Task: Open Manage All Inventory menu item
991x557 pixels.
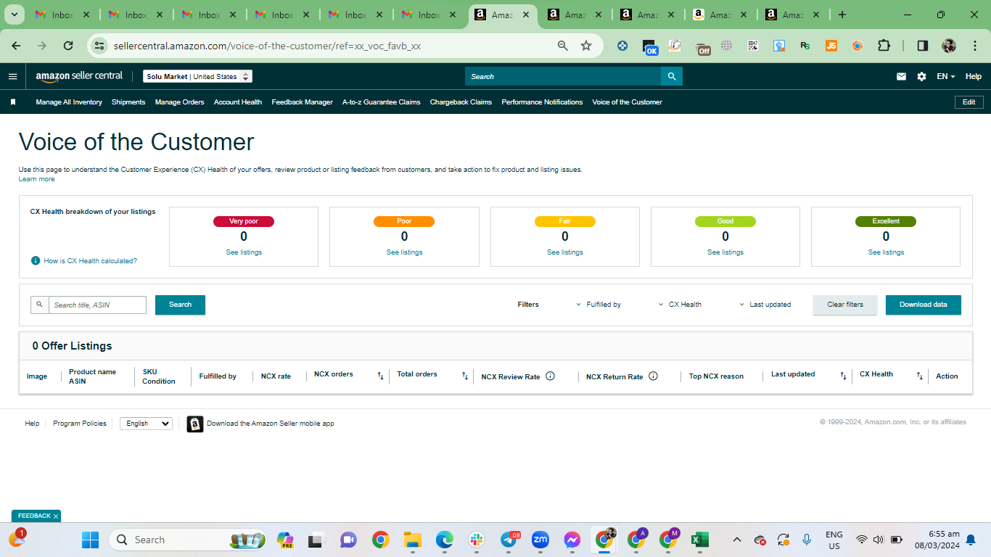Action: (69, 102)
